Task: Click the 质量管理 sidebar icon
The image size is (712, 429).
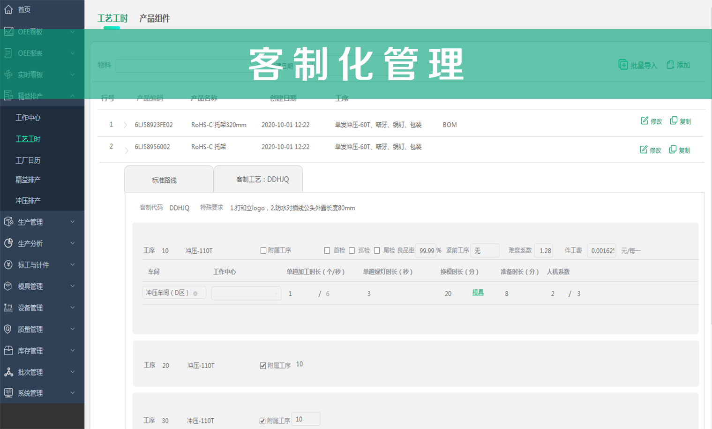Action: (8, 329)
